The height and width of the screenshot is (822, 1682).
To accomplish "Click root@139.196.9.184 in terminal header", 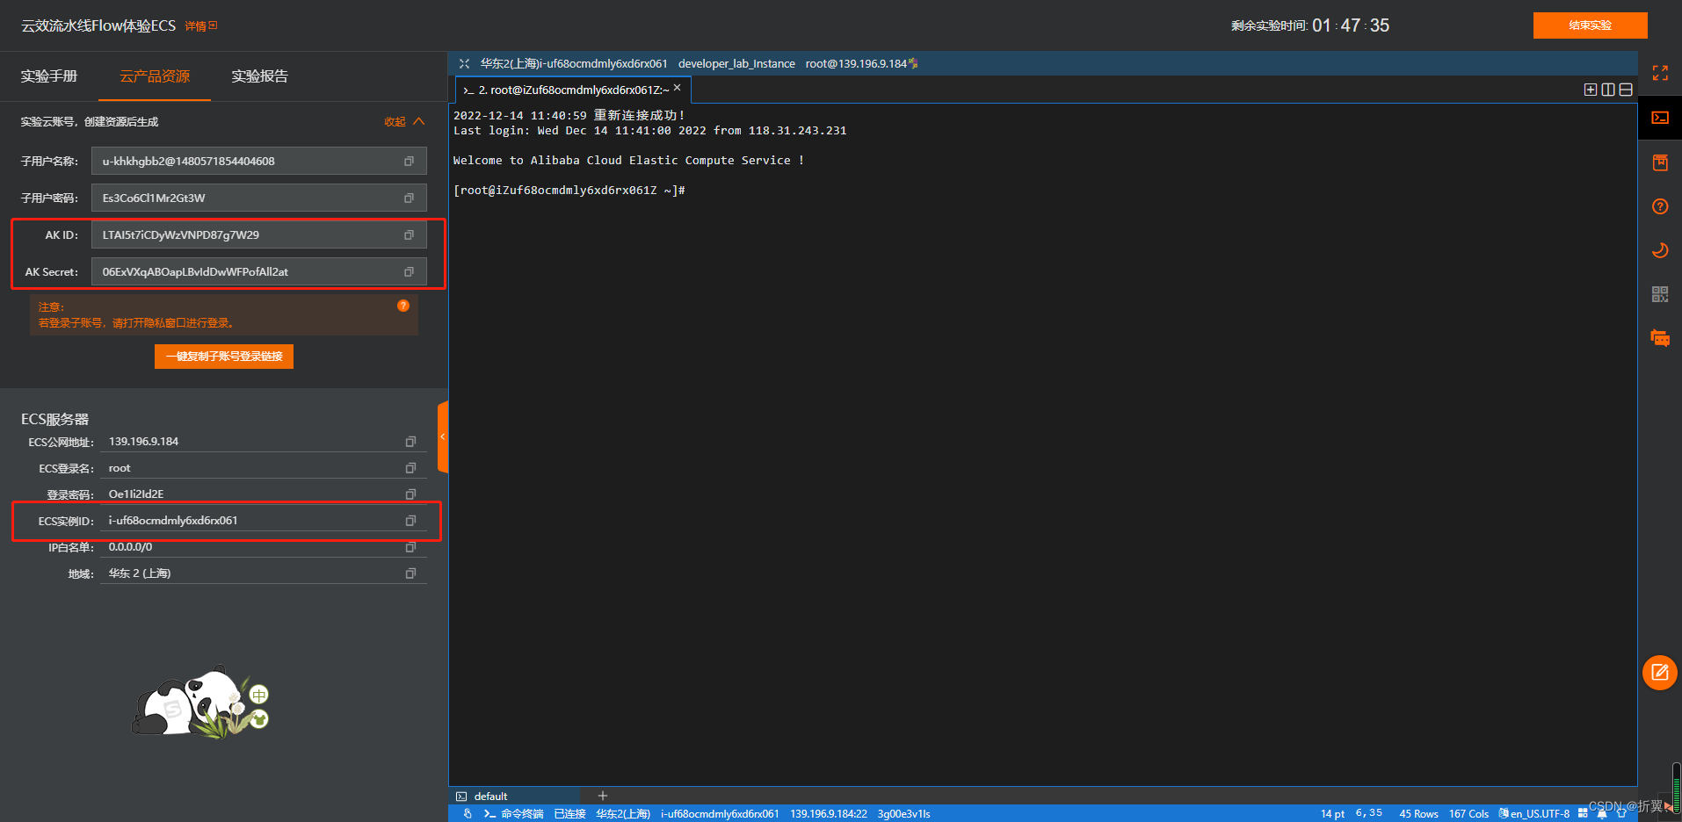I will coord(856,63).
